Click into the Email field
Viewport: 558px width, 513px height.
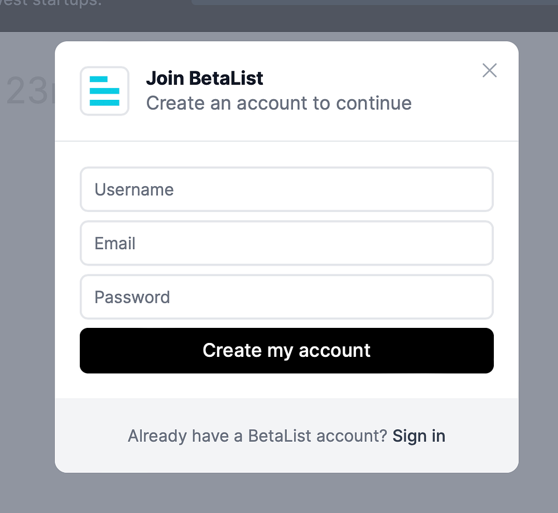pos(286,243)
